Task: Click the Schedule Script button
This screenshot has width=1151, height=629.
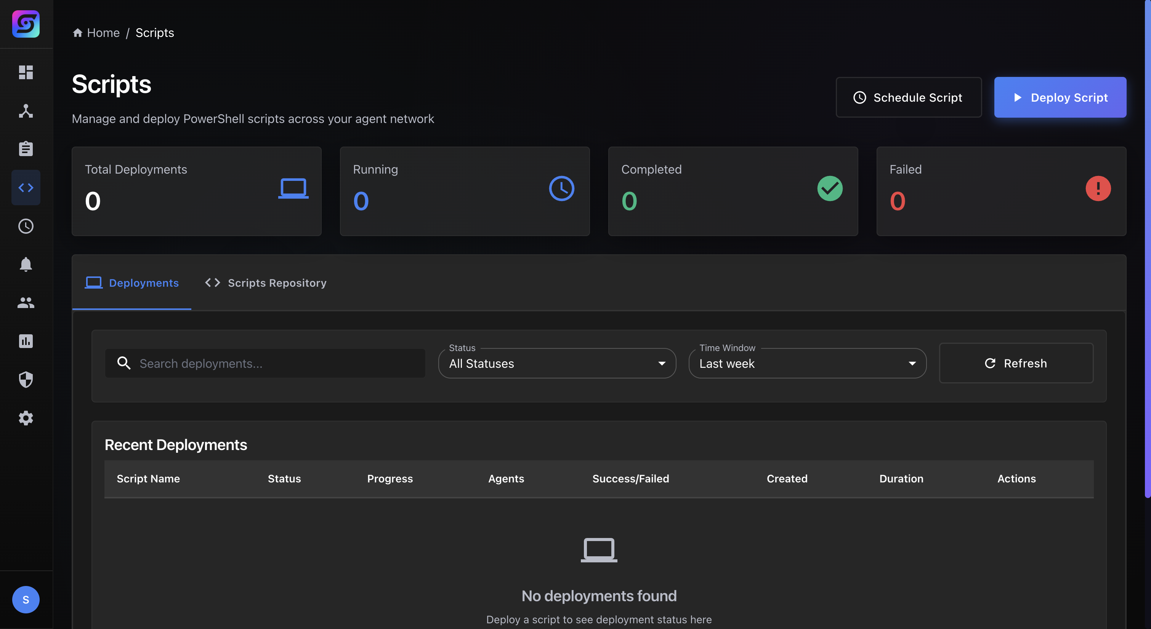Action: coord(908,97)
